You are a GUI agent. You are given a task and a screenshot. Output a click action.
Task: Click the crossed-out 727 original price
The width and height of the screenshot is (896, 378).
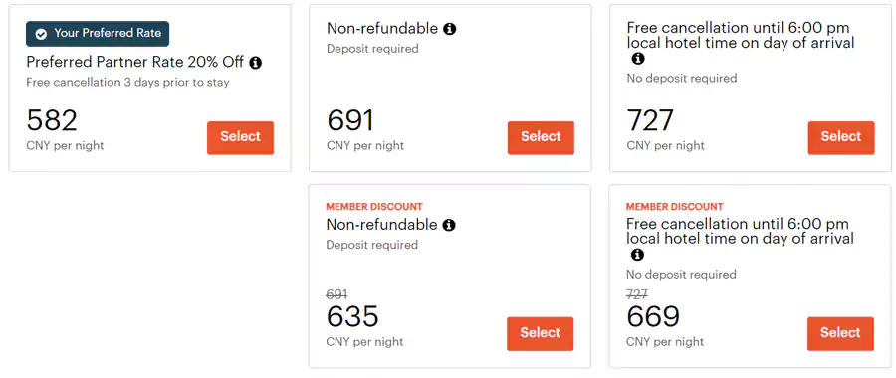(637, 294)
